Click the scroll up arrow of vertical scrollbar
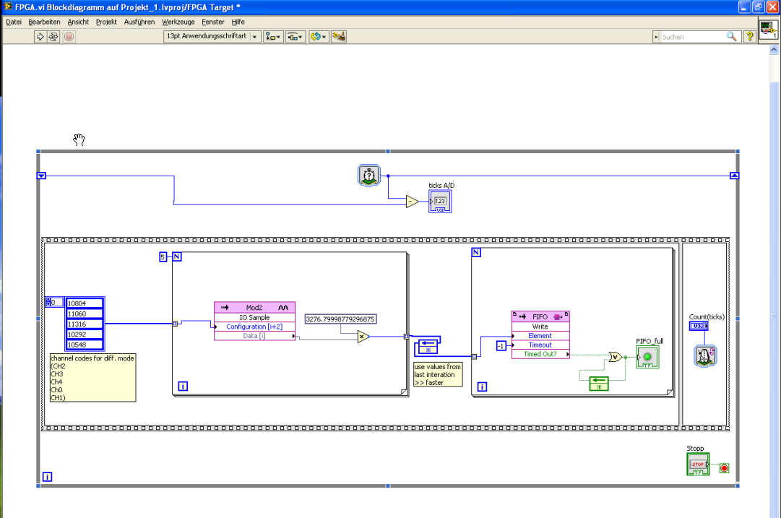The image size is (781, 518). 774,49
